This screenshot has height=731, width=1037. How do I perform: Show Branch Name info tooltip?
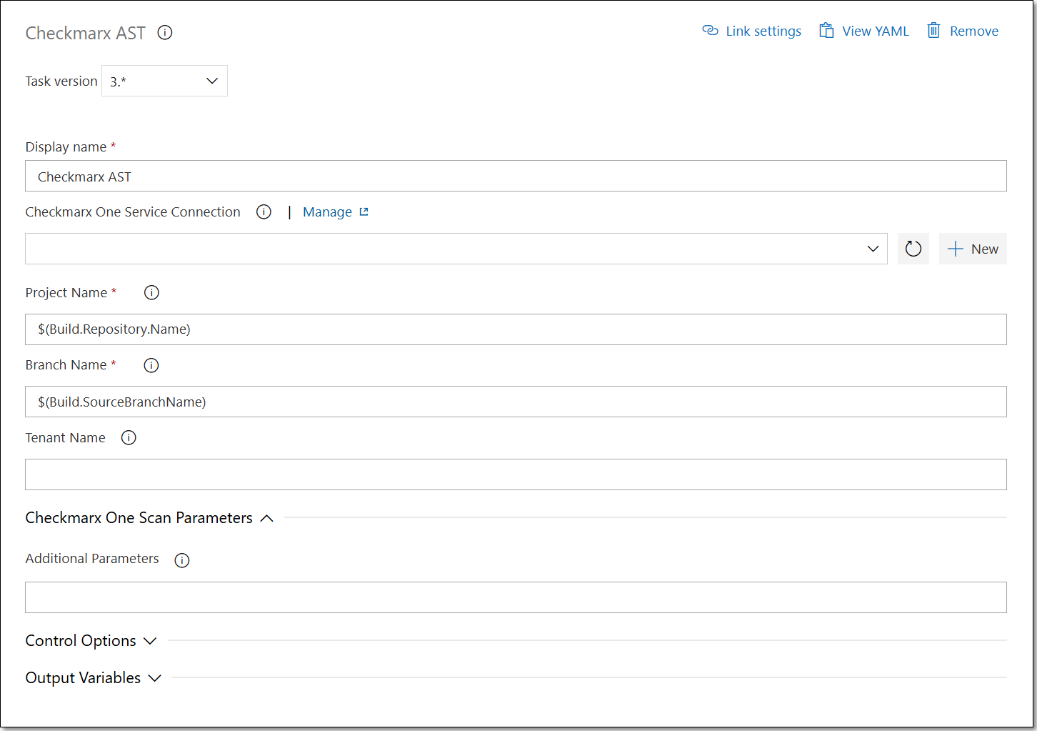151,365
